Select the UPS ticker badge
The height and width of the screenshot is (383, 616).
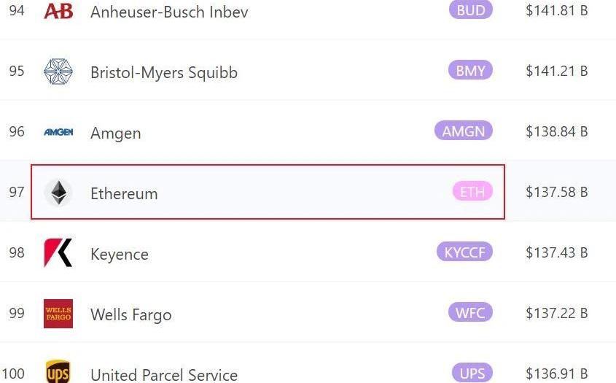coord(472,373)
